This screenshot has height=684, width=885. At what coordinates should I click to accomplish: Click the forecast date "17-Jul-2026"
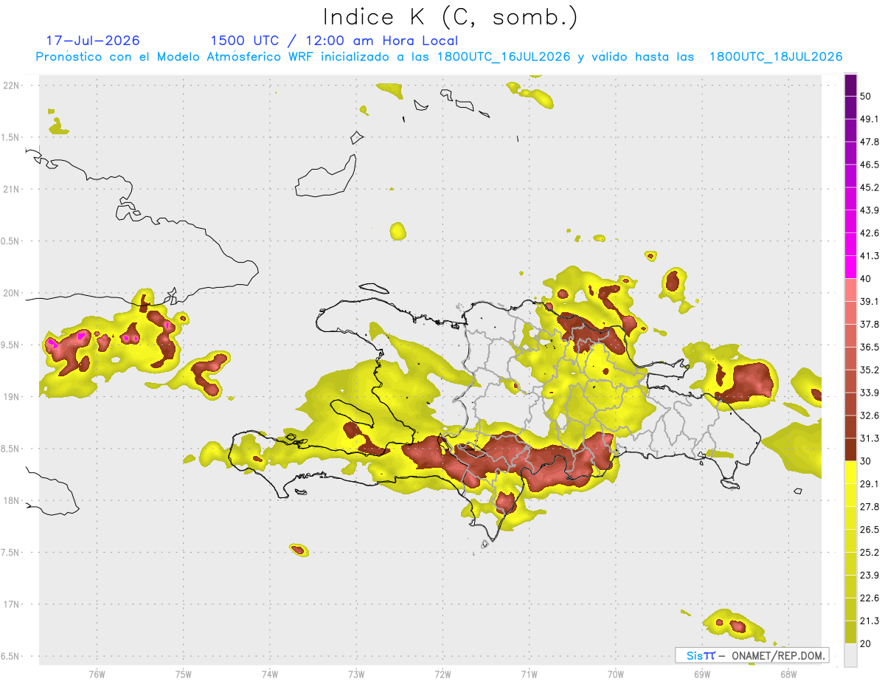click(93, 41)
